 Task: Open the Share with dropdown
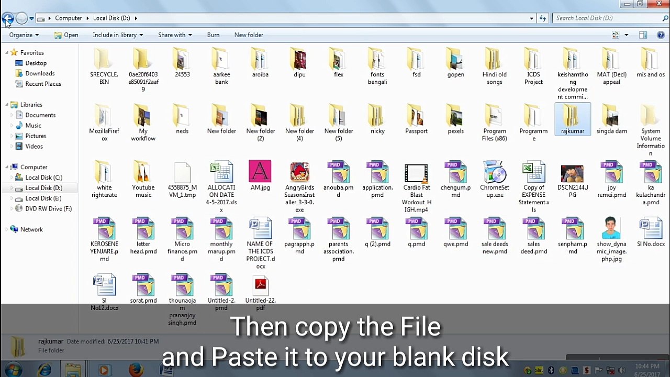175,35
